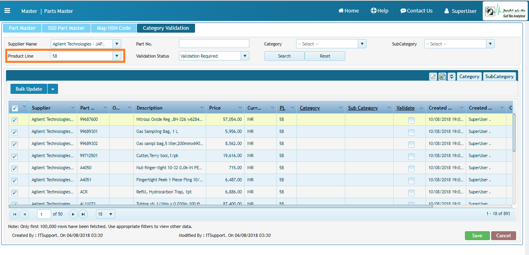Click the SubCategory toolbar button

(500, 77)
